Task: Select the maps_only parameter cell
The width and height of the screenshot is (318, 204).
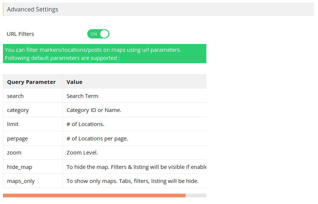Action: [x=33, y=181]
